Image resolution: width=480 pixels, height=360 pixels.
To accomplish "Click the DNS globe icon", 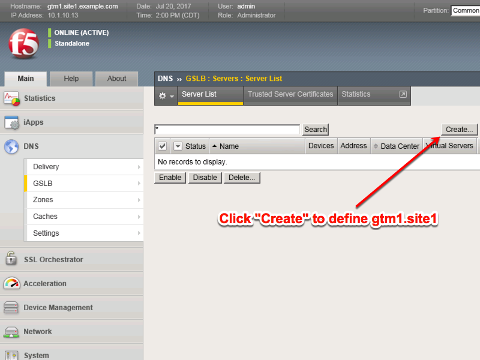I will pyautogui.click(x=11, y=146).
